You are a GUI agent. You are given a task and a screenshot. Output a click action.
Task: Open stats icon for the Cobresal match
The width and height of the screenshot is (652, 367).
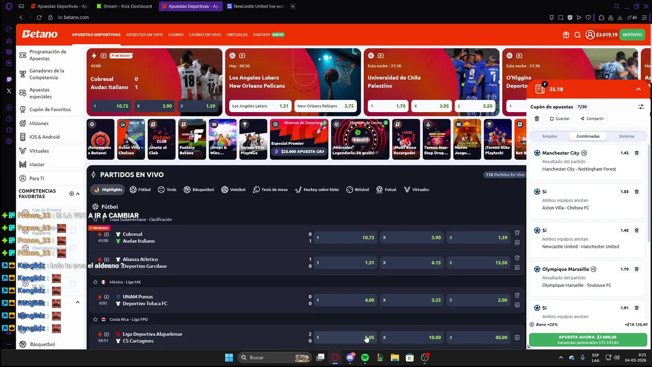pyautogui.click(x=517, y=242)
